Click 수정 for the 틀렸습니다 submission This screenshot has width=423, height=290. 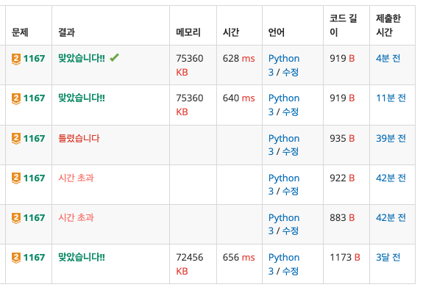(x=291, y=151)
